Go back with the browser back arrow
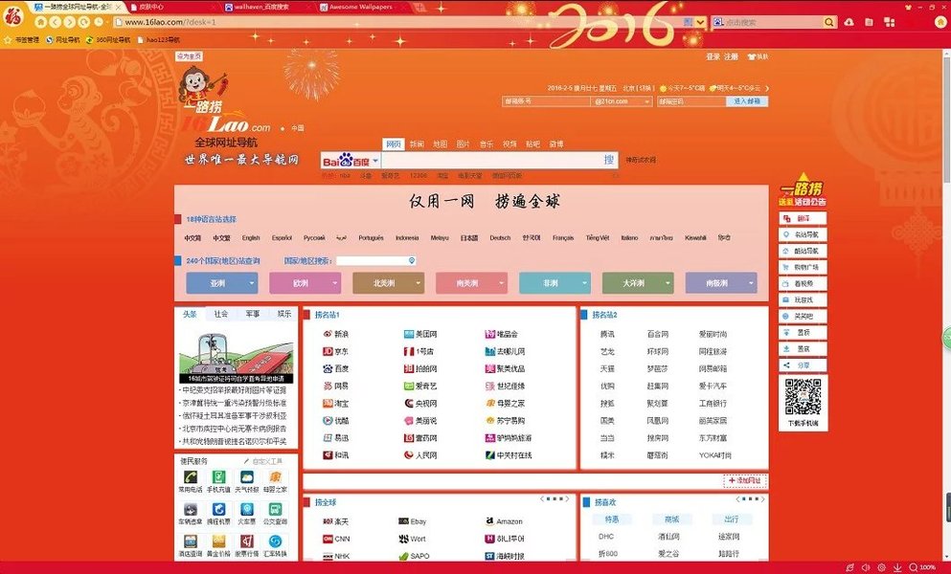This screenshot has height=574, width=951. click(56, 22)
